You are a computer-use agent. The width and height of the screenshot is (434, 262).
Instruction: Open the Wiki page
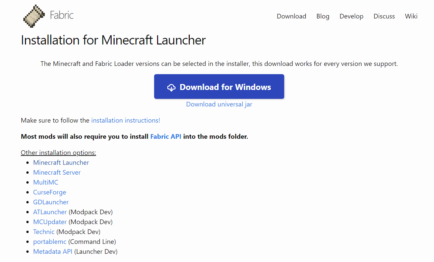pos(411,16)
